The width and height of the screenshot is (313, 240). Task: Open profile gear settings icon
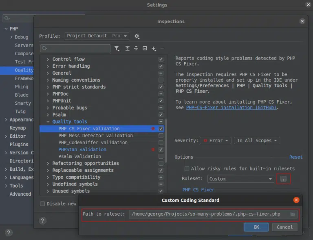(x=137, y=36)
